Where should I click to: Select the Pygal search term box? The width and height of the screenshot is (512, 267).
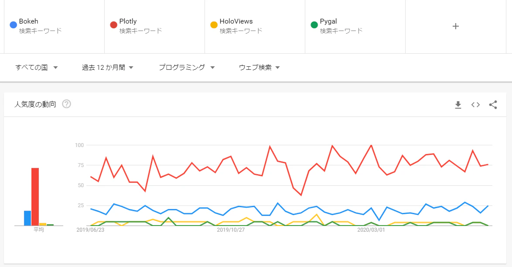pyautogui.click(x=328, y=21)
